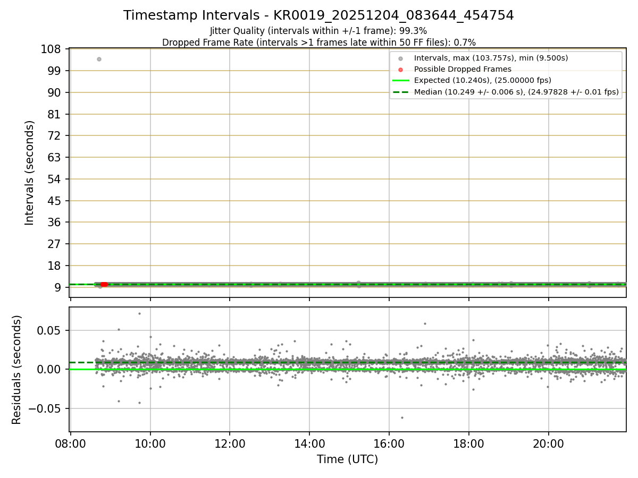Click the residual outlier near 0.06 around 16:55
The height and width of the screenshot is (478, 638).
(425, 323)
